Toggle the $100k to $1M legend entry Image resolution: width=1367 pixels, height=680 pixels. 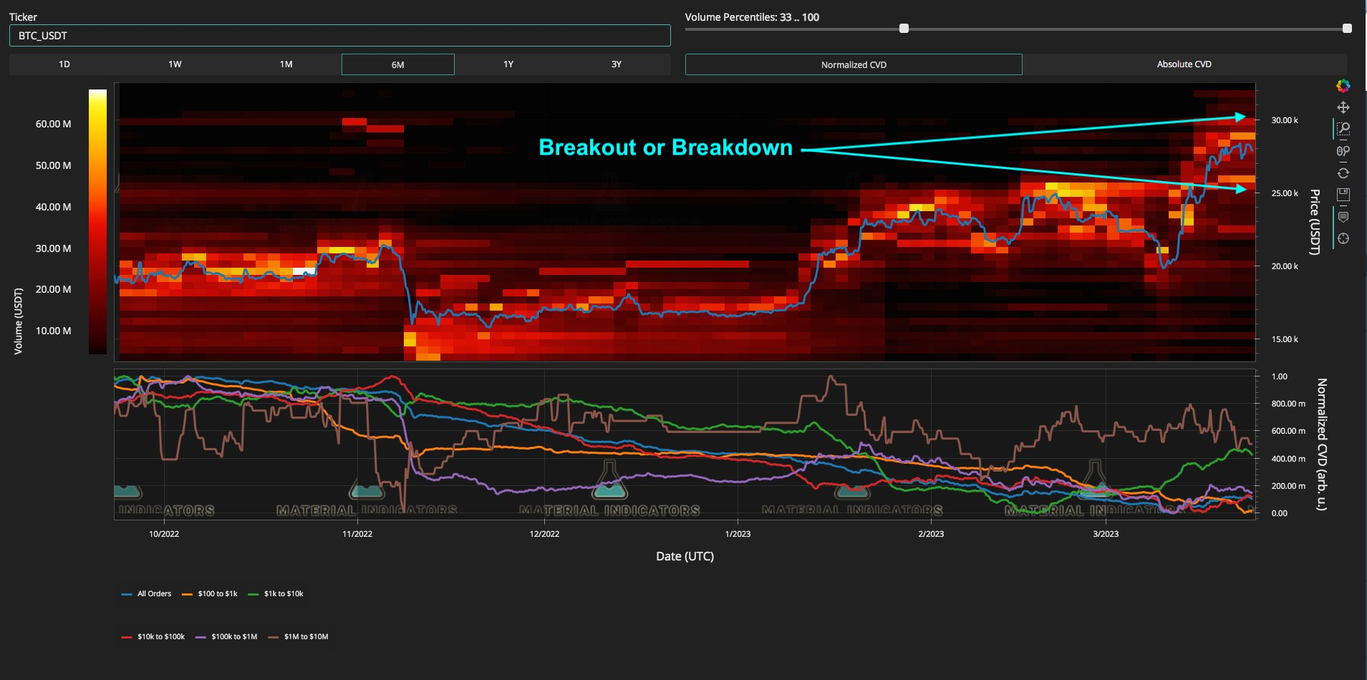(226, 637)
